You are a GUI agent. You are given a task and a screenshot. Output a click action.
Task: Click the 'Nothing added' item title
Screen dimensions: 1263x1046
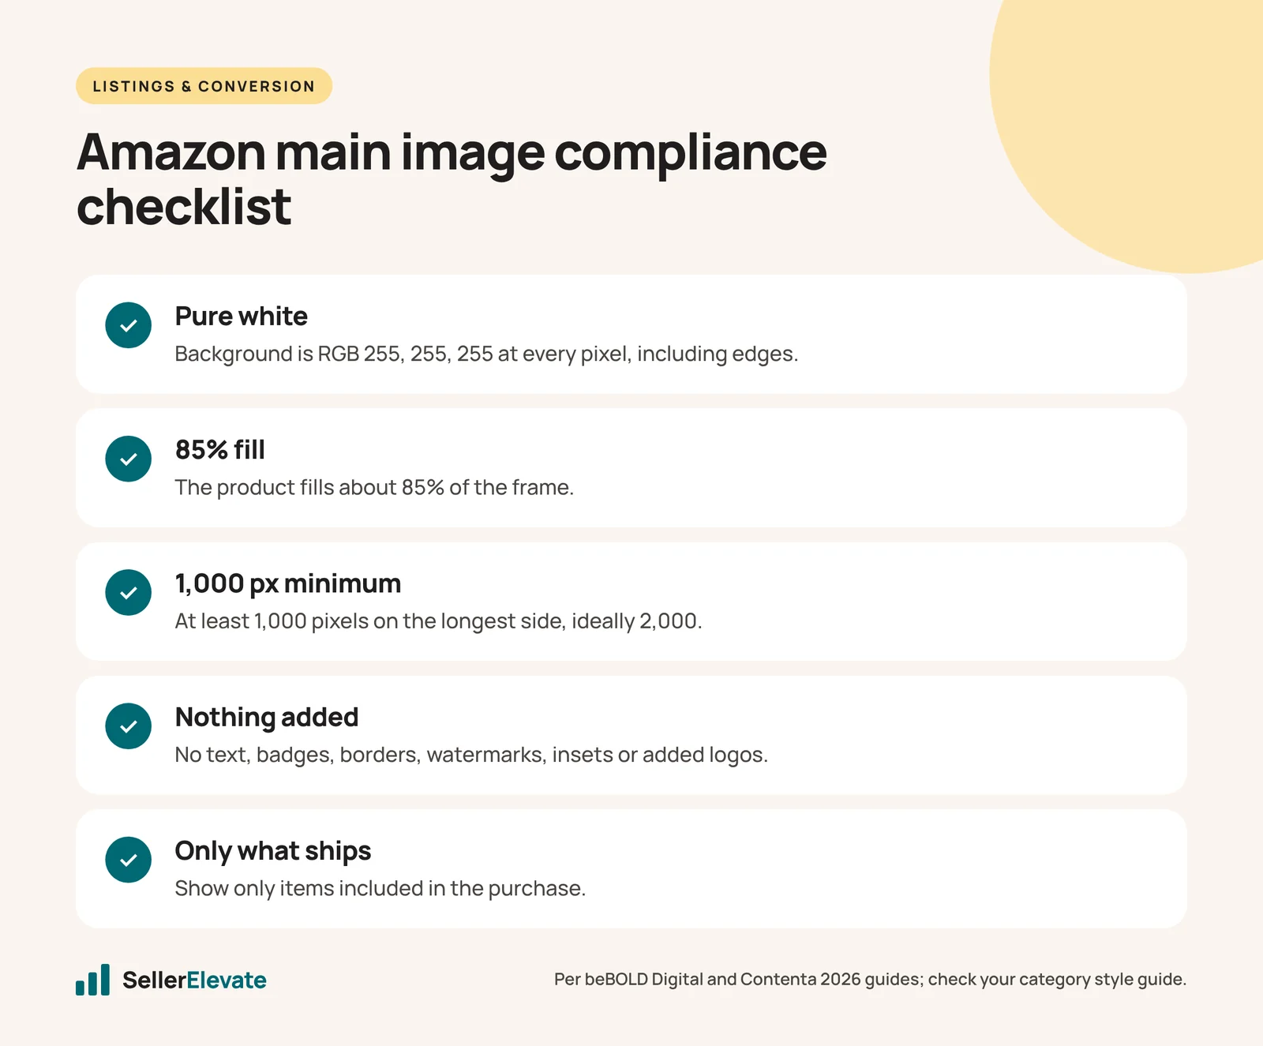[266, 717]
